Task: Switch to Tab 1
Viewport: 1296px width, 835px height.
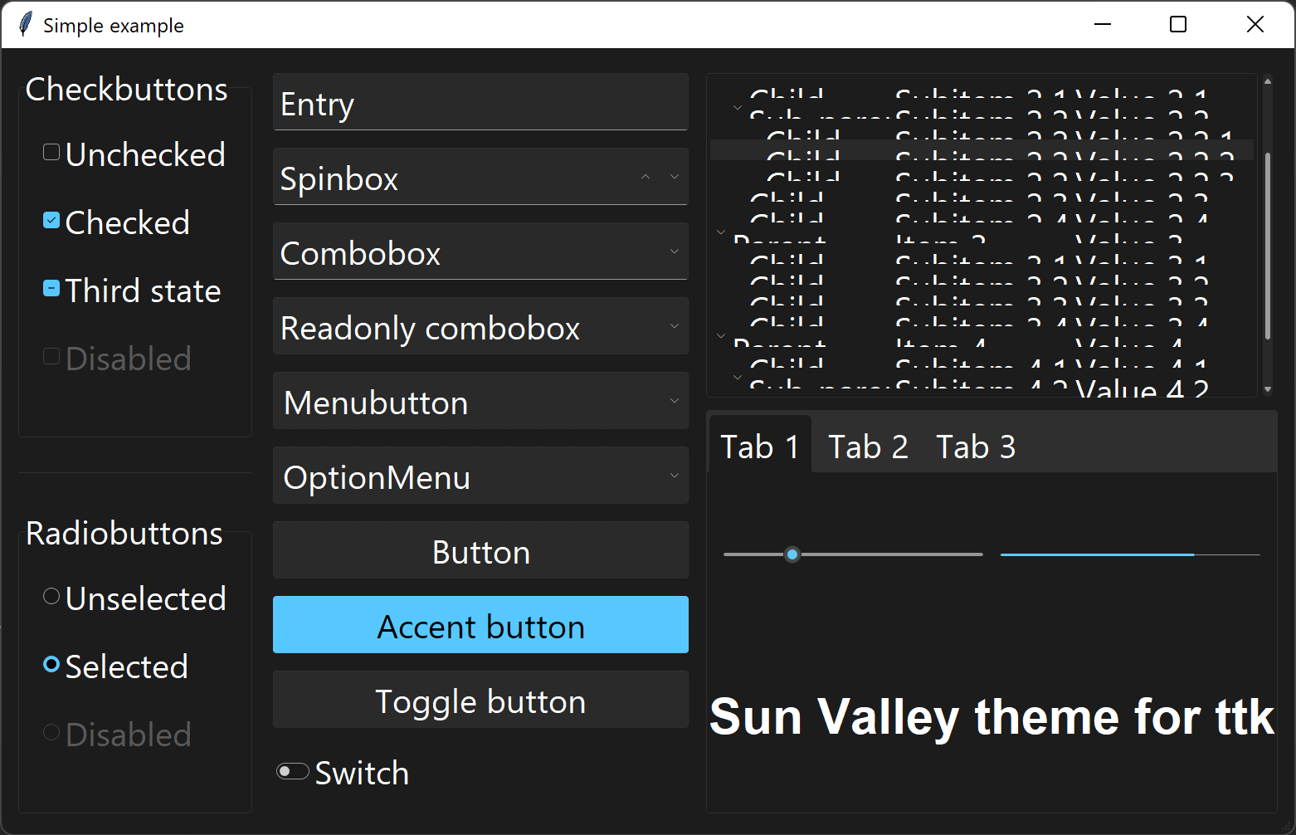Action: click(x=759, y=447)
